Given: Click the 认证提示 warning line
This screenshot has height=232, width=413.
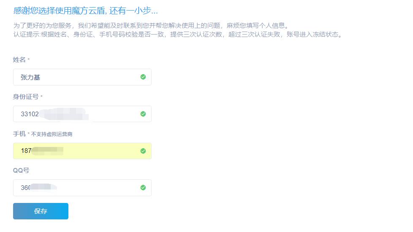Looking at the screenshot, I should click(x=178, y=35).
